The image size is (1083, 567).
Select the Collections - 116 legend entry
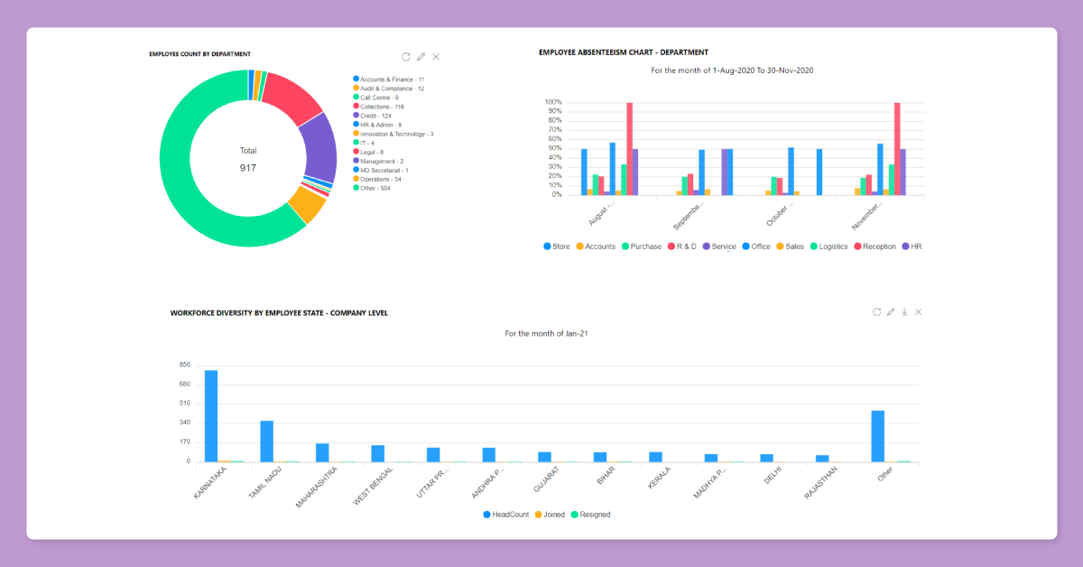click(382, 107)
